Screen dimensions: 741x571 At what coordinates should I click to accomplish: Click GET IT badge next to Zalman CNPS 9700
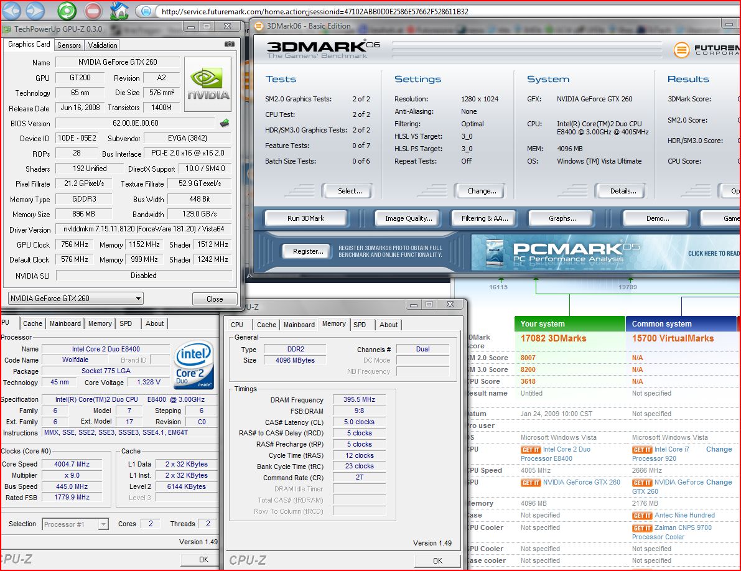pos(642,528)
